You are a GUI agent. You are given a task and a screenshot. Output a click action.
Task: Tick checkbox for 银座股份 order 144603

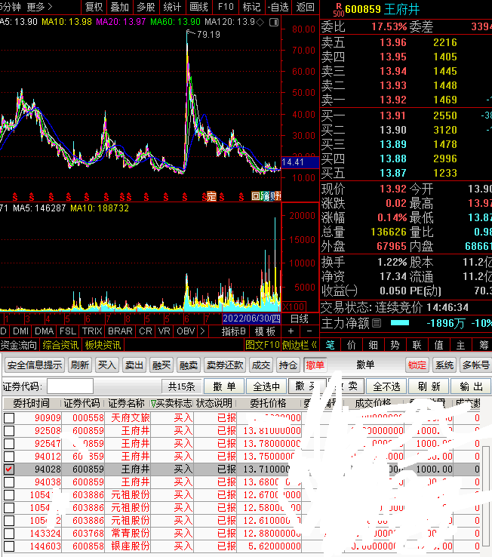click(9, 546)
